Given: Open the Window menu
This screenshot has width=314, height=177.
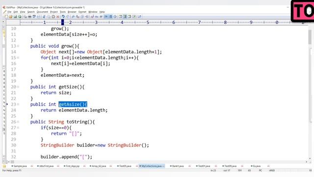Looking at the screenshot, I should tap(93, 12).
